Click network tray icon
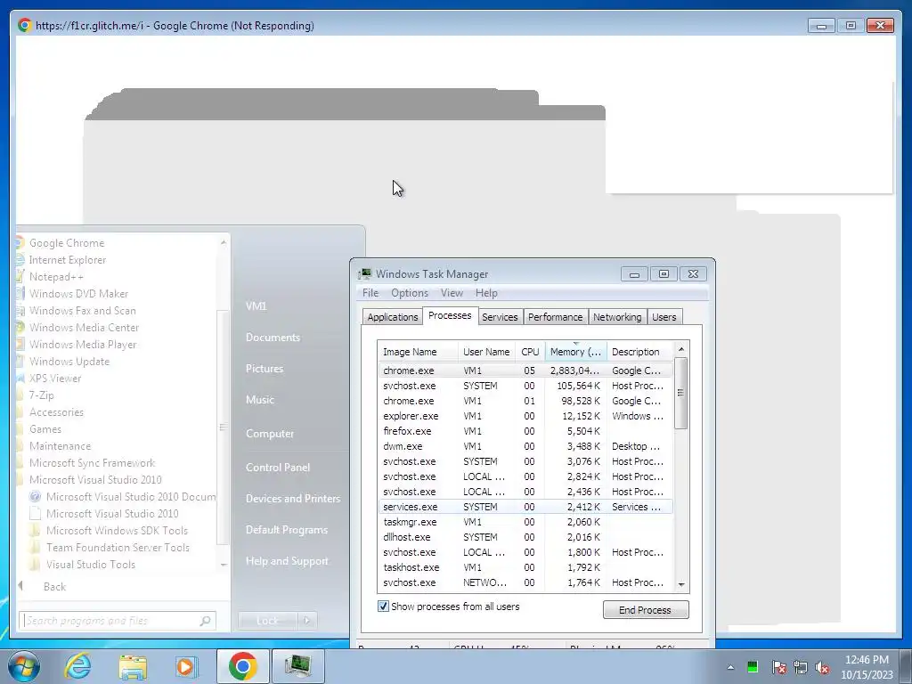Screen dimensions: 912x684 801,667
